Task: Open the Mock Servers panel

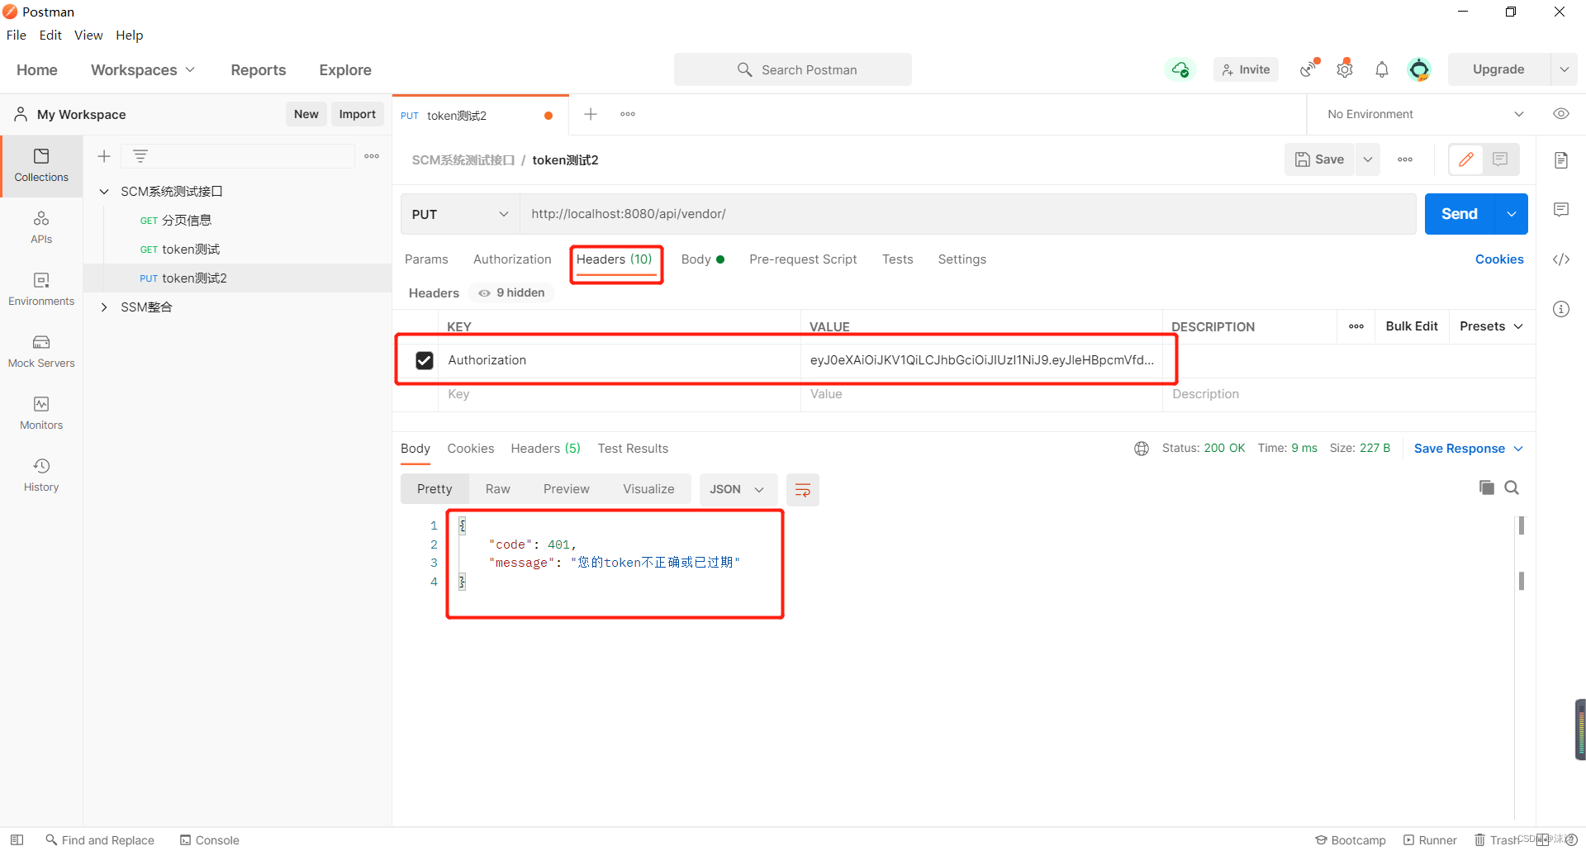Action: point(41,351)
